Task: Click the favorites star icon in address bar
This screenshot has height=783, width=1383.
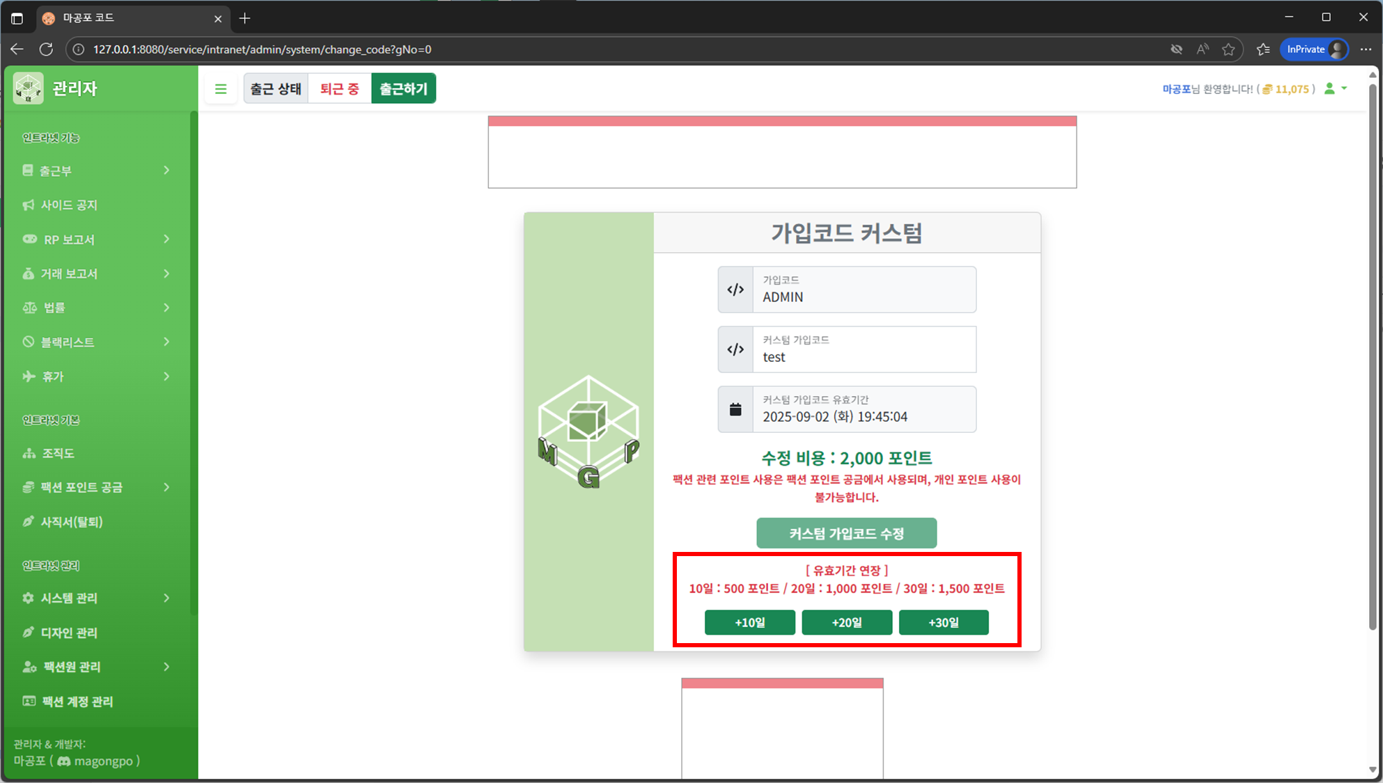Action: 1228,49
